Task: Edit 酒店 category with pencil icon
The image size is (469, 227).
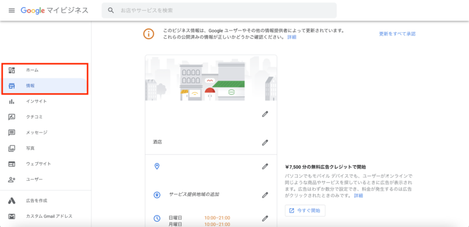Action: 265,143
